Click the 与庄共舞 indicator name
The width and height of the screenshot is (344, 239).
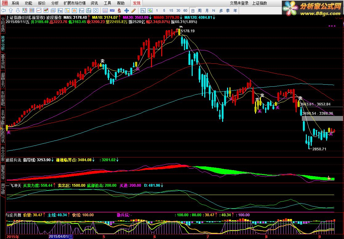coord(14,215)
